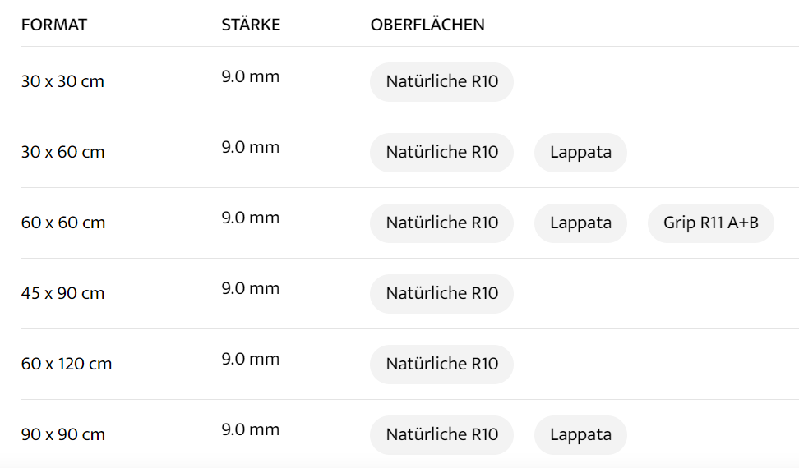
Task: Pick Natürliche R10 in 60 x 120 cm row
Action: coord(441,365)
